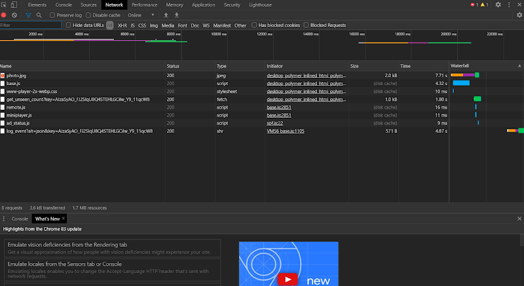The image size is (524, 286).
Task: Open initiator link VM56 base.js:1105
Action: 286,131
